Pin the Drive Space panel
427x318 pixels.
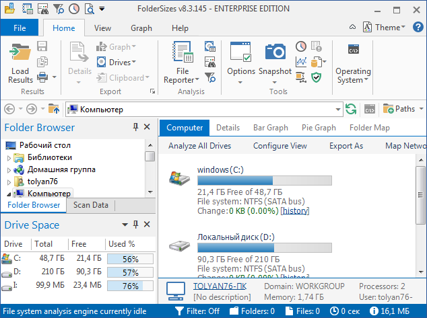135,225
